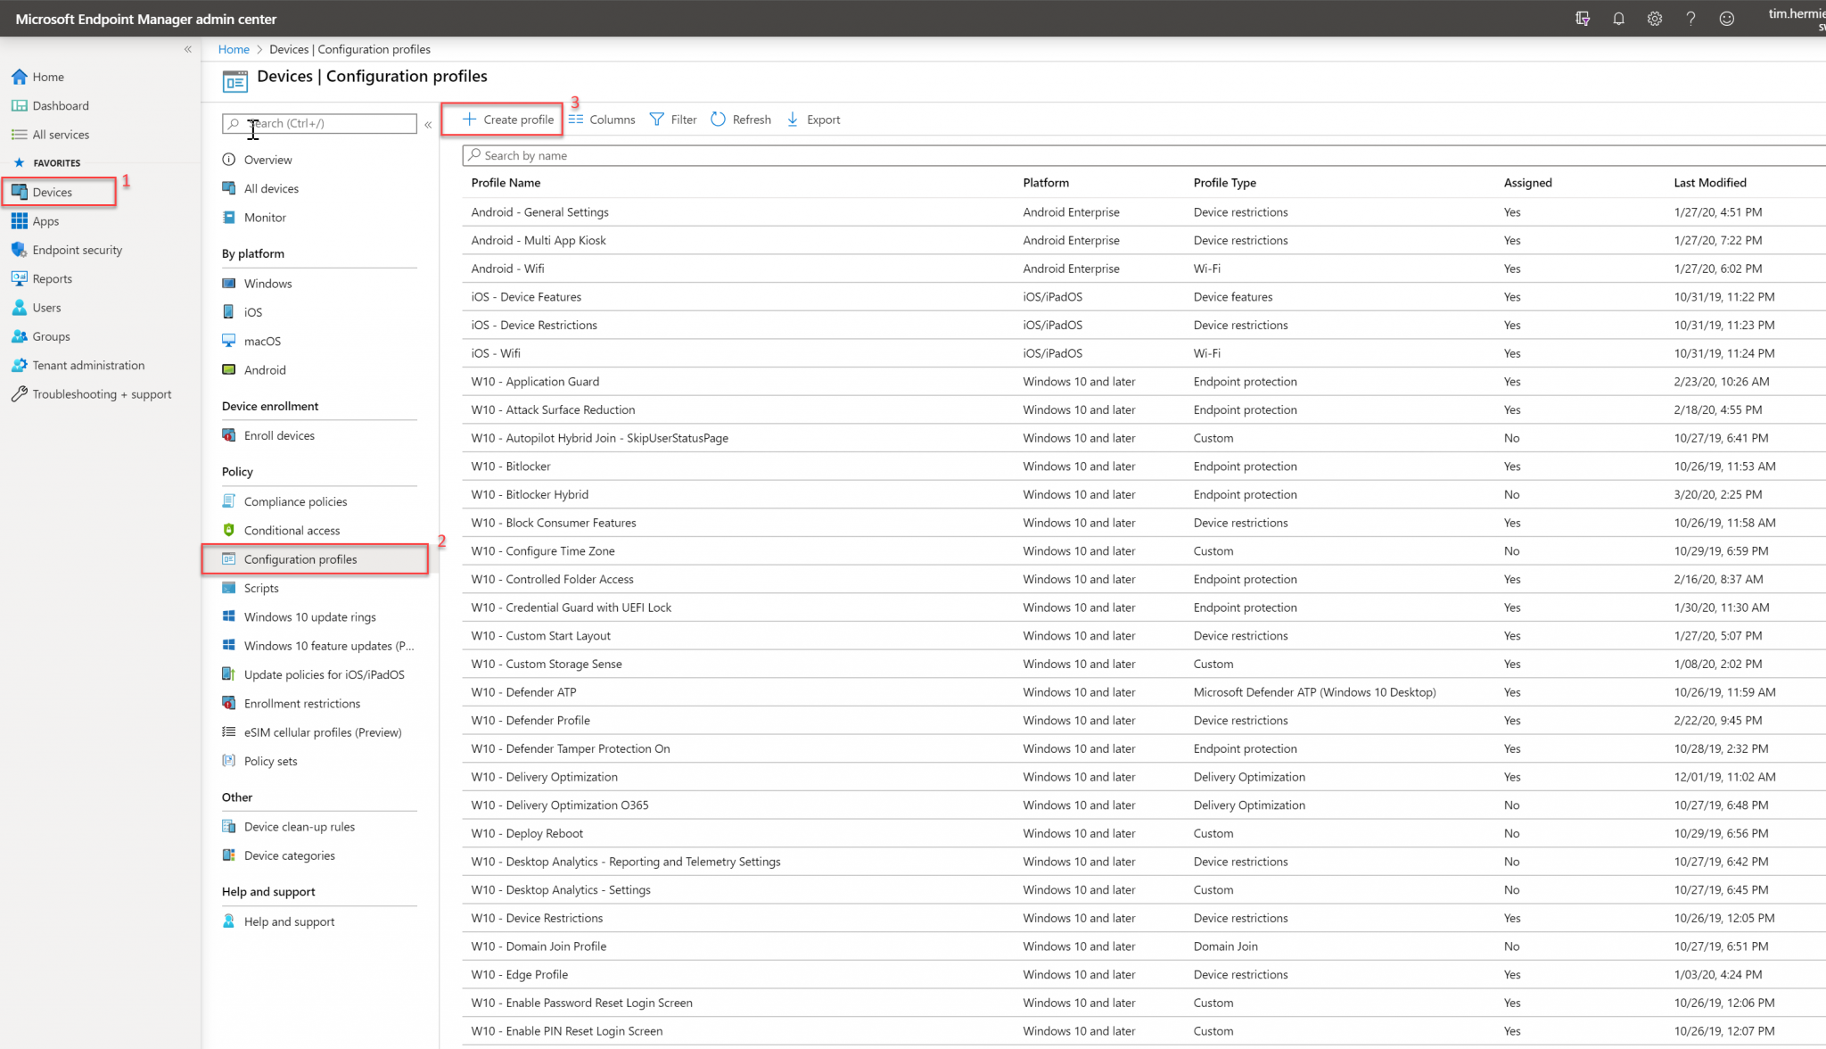Toggle Favorites section in sidebar
Viewport: 1826px width, 1049px height.
tap(56, 161)
